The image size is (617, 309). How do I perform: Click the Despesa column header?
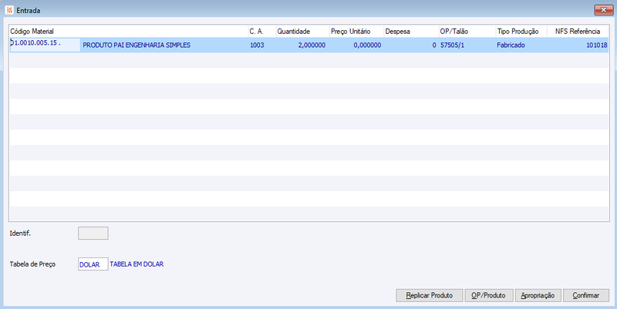click(x=411, y=32)
